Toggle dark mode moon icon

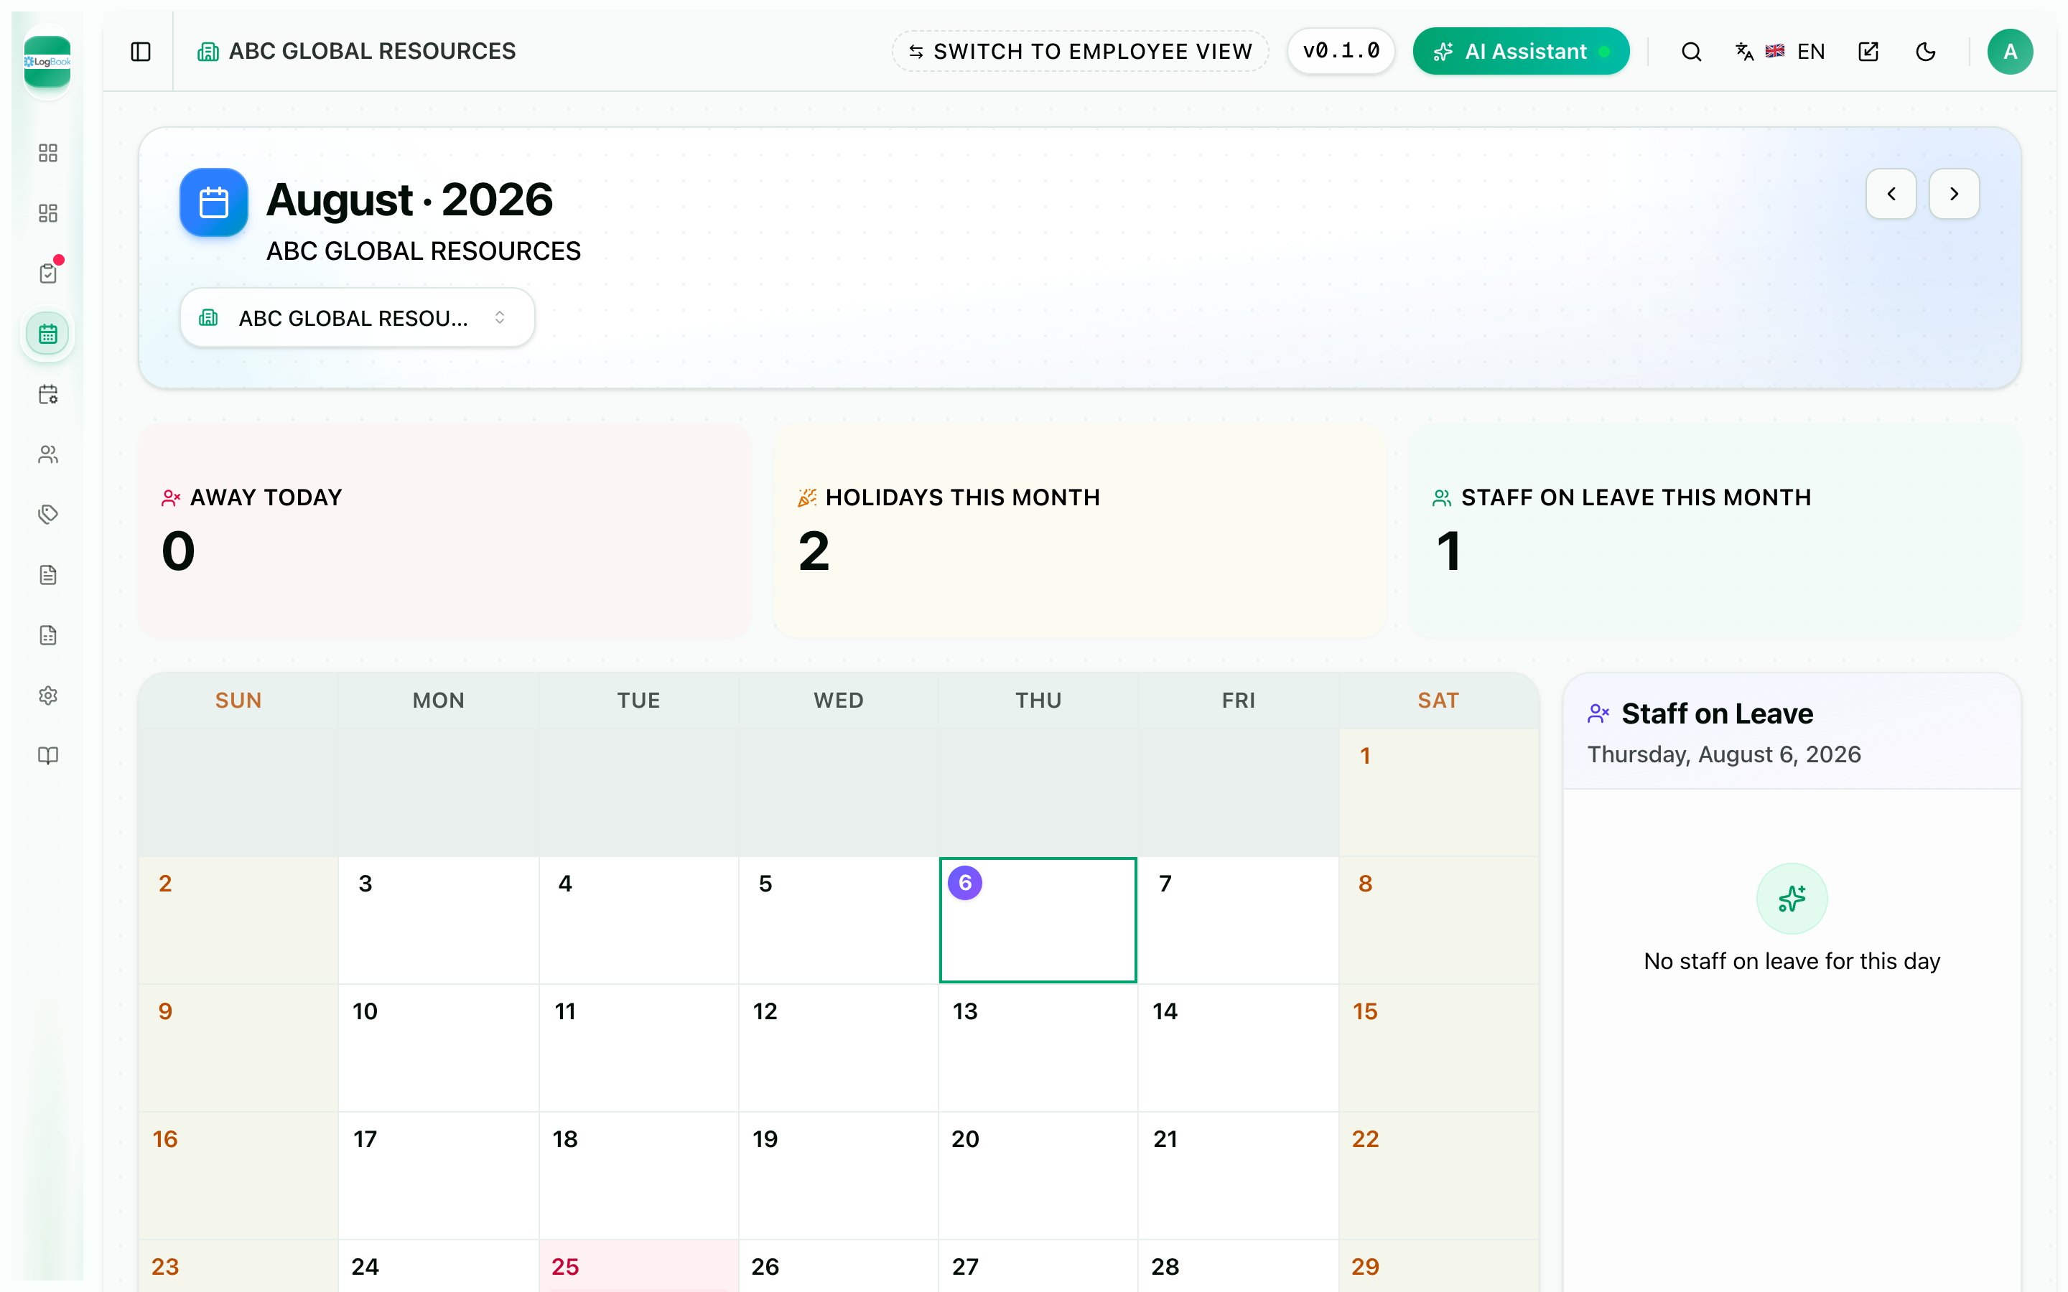coord(1925,52)
